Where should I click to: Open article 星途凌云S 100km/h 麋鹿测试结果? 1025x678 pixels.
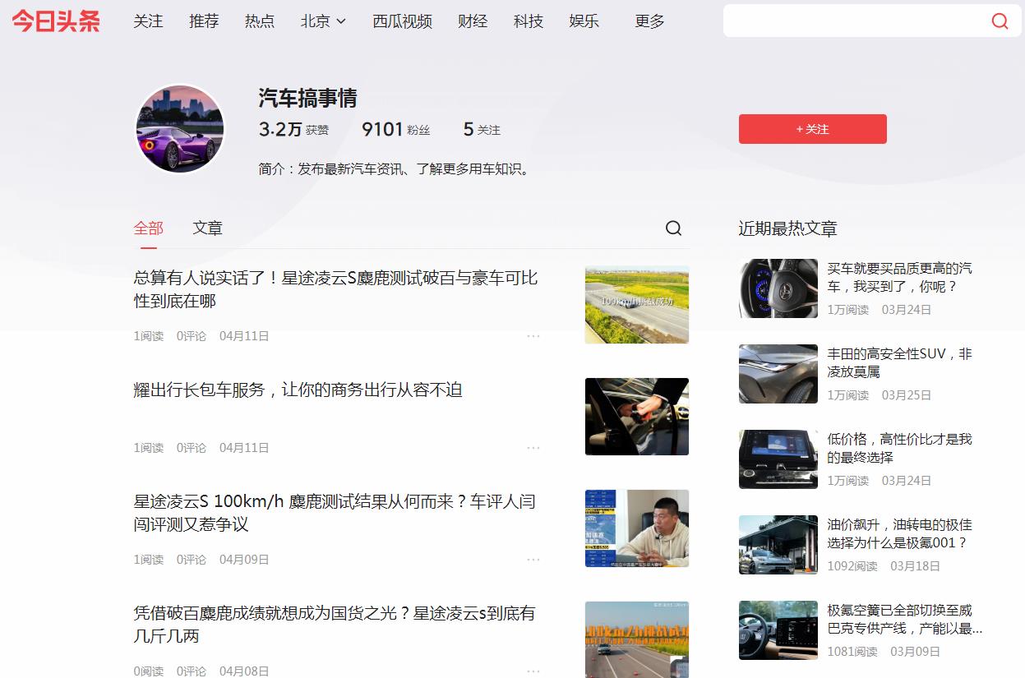(x=335, y=513)
